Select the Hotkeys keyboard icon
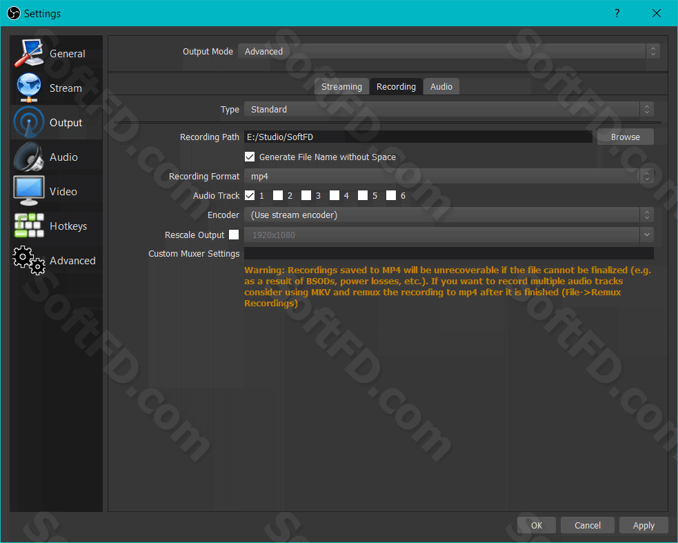Viewport: 678px width, 543px height. click(28, 226)
